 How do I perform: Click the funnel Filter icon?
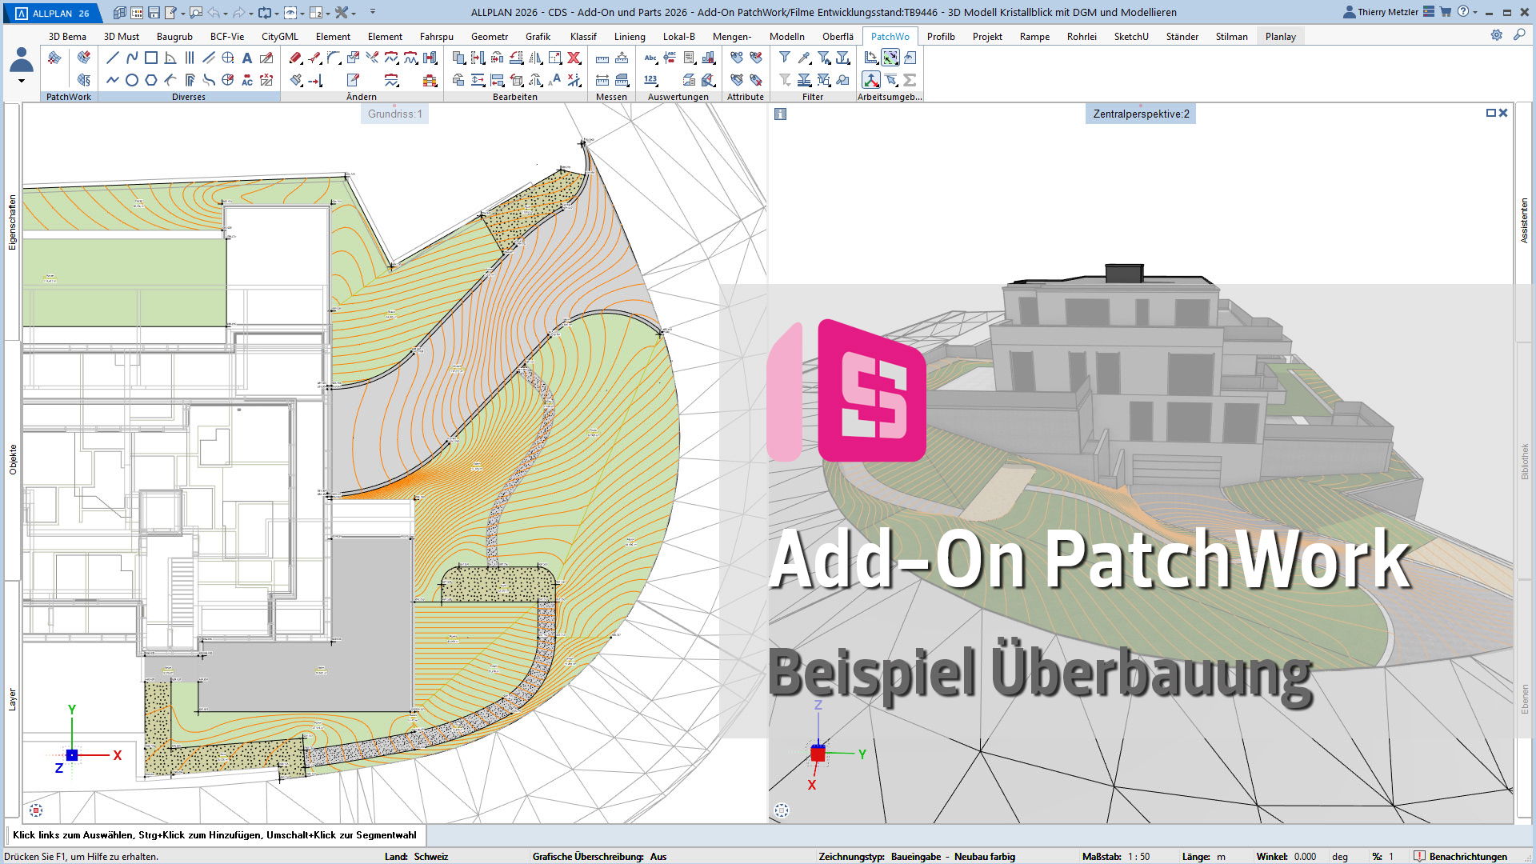(x=785, y=58)
